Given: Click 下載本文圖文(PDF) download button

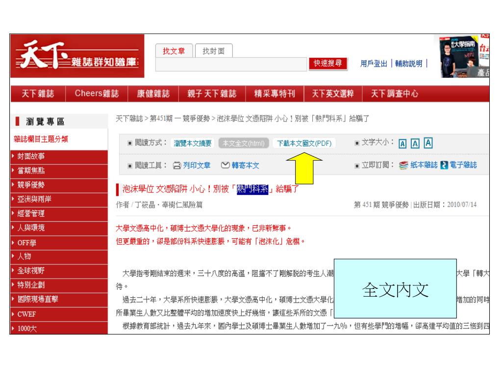Looking at the screenshot, I should [x=304, y=143].
